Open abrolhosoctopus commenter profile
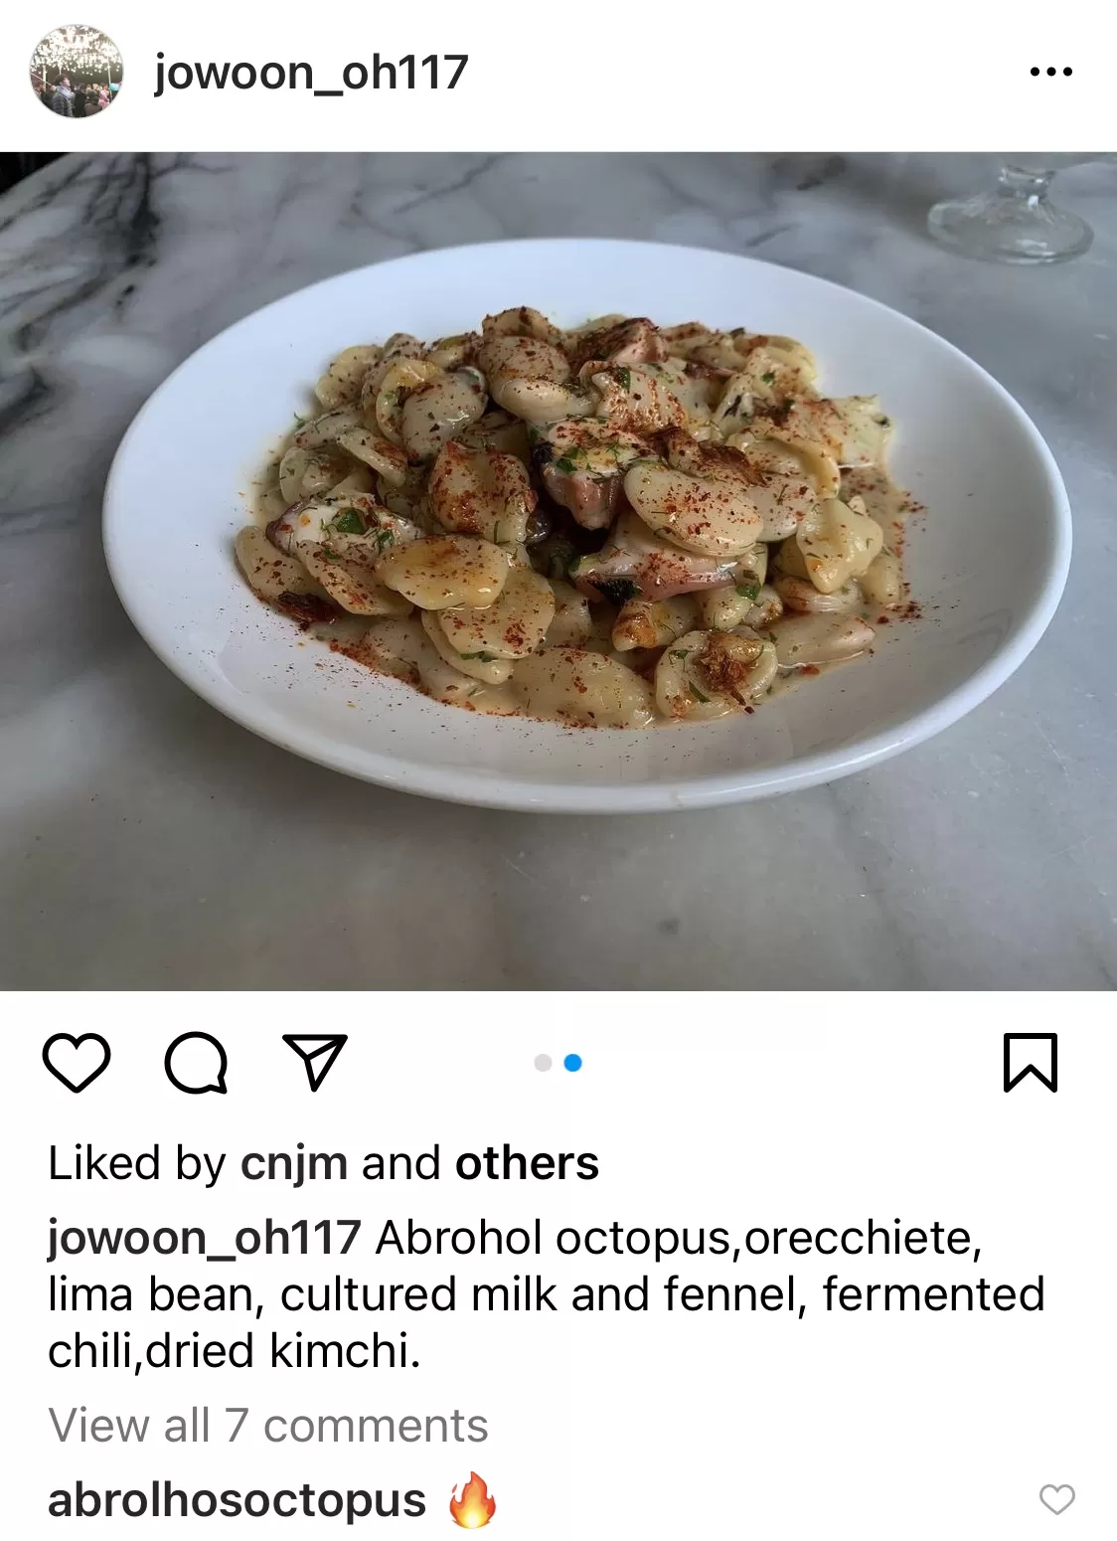The image size is (1117, 1541). (x=237, y=1500)
